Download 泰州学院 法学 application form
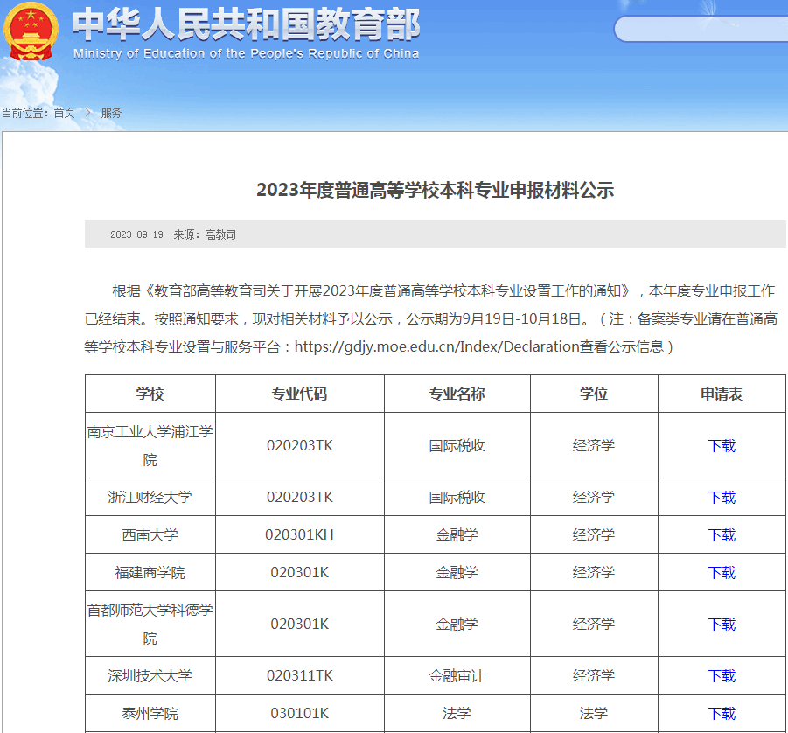This screenshot has width=788, height=733. (x=721, y=712)
